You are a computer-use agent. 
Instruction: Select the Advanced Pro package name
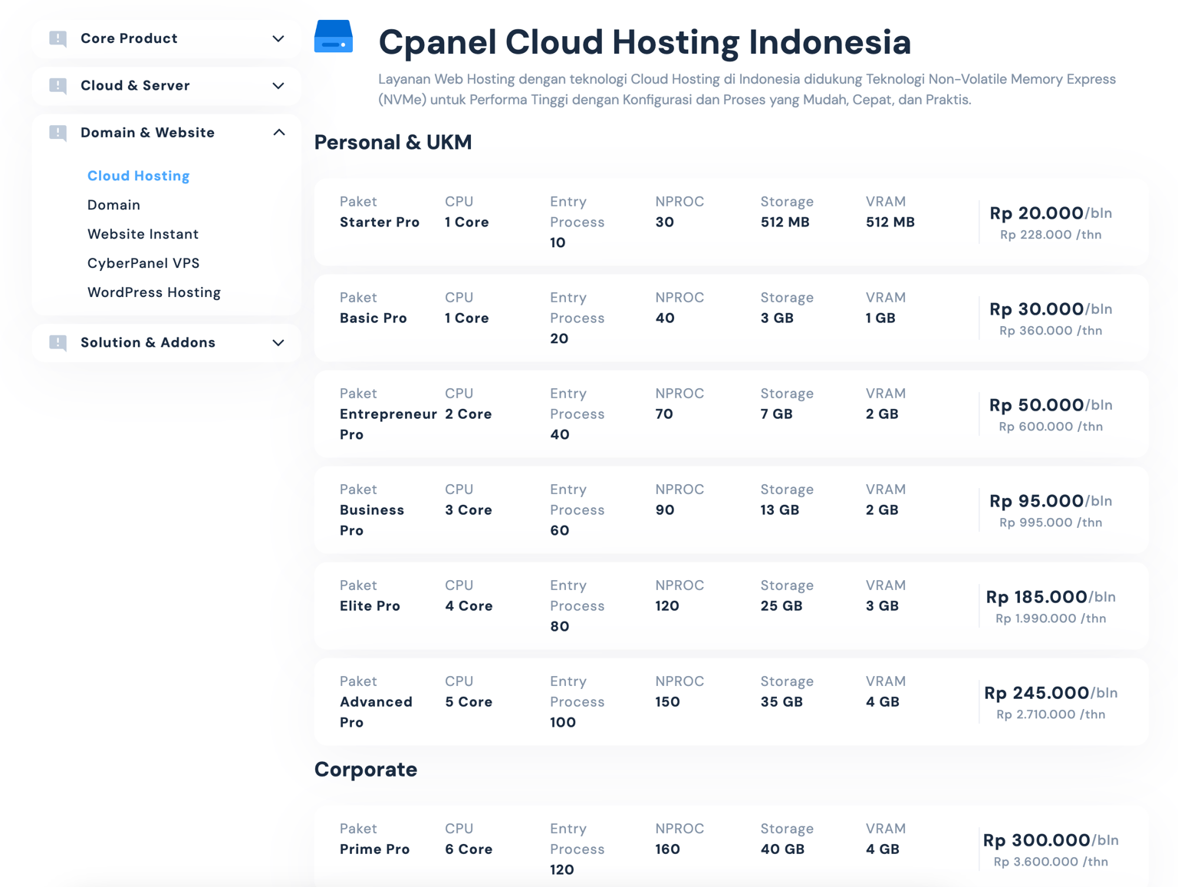376,712
